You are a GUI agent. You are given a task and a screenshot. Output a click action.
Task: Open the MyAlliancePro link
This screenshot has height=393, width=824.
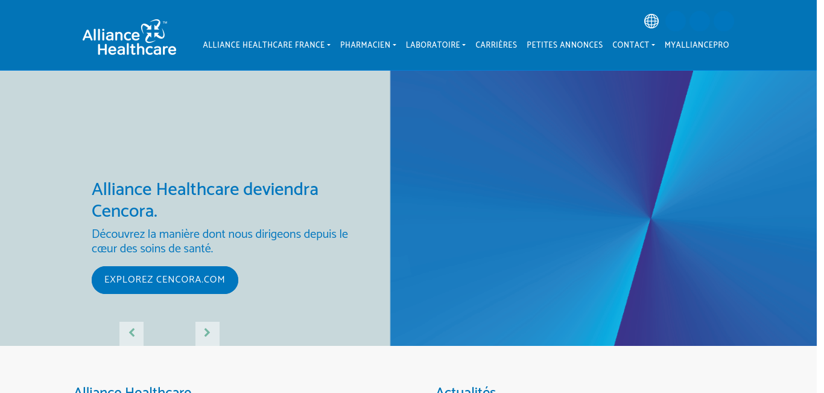[x=697, y=45]
